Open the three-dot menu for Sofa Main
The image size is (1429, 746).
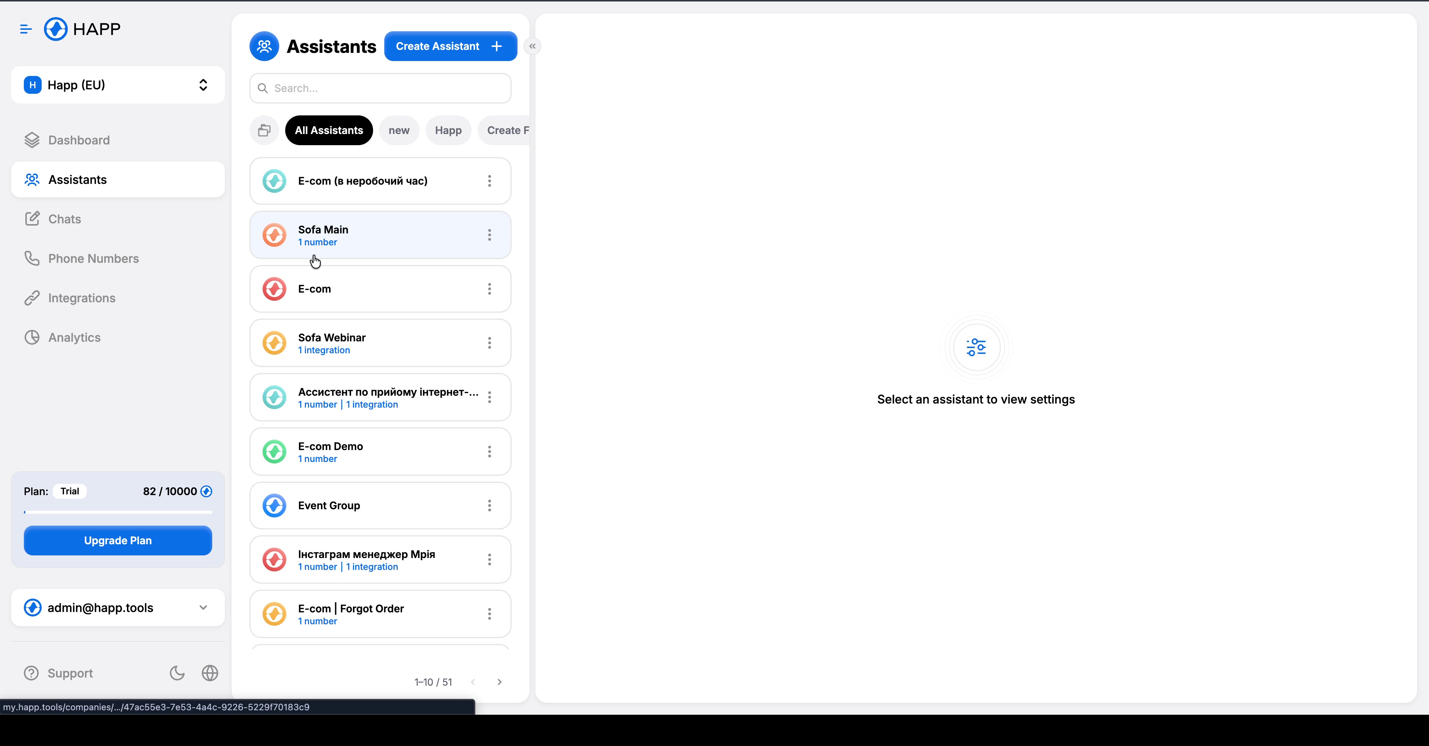point(489,235)
